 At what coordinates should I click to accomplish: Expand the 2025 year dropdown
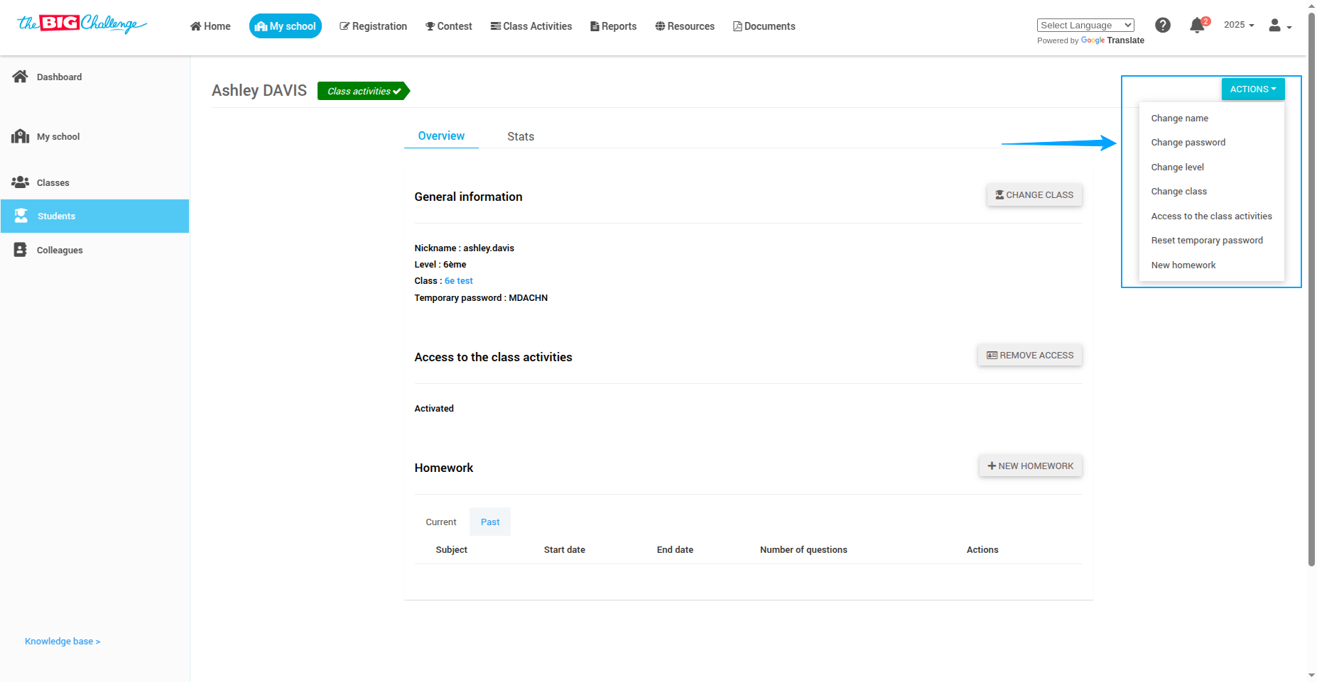pos(1239,25)
